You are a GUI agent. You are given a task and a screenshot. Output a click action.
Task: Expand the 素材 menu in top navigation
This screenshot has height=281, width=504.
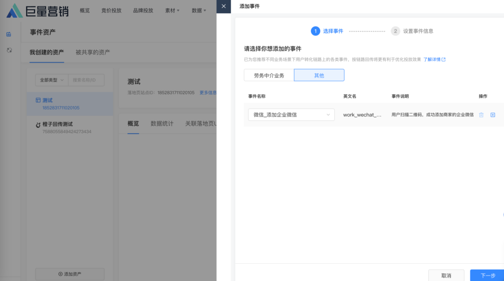(172, 10)
